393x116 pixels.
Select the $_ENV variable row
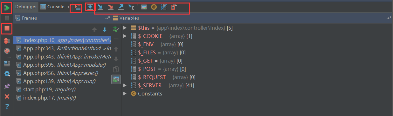click(257, 44)
